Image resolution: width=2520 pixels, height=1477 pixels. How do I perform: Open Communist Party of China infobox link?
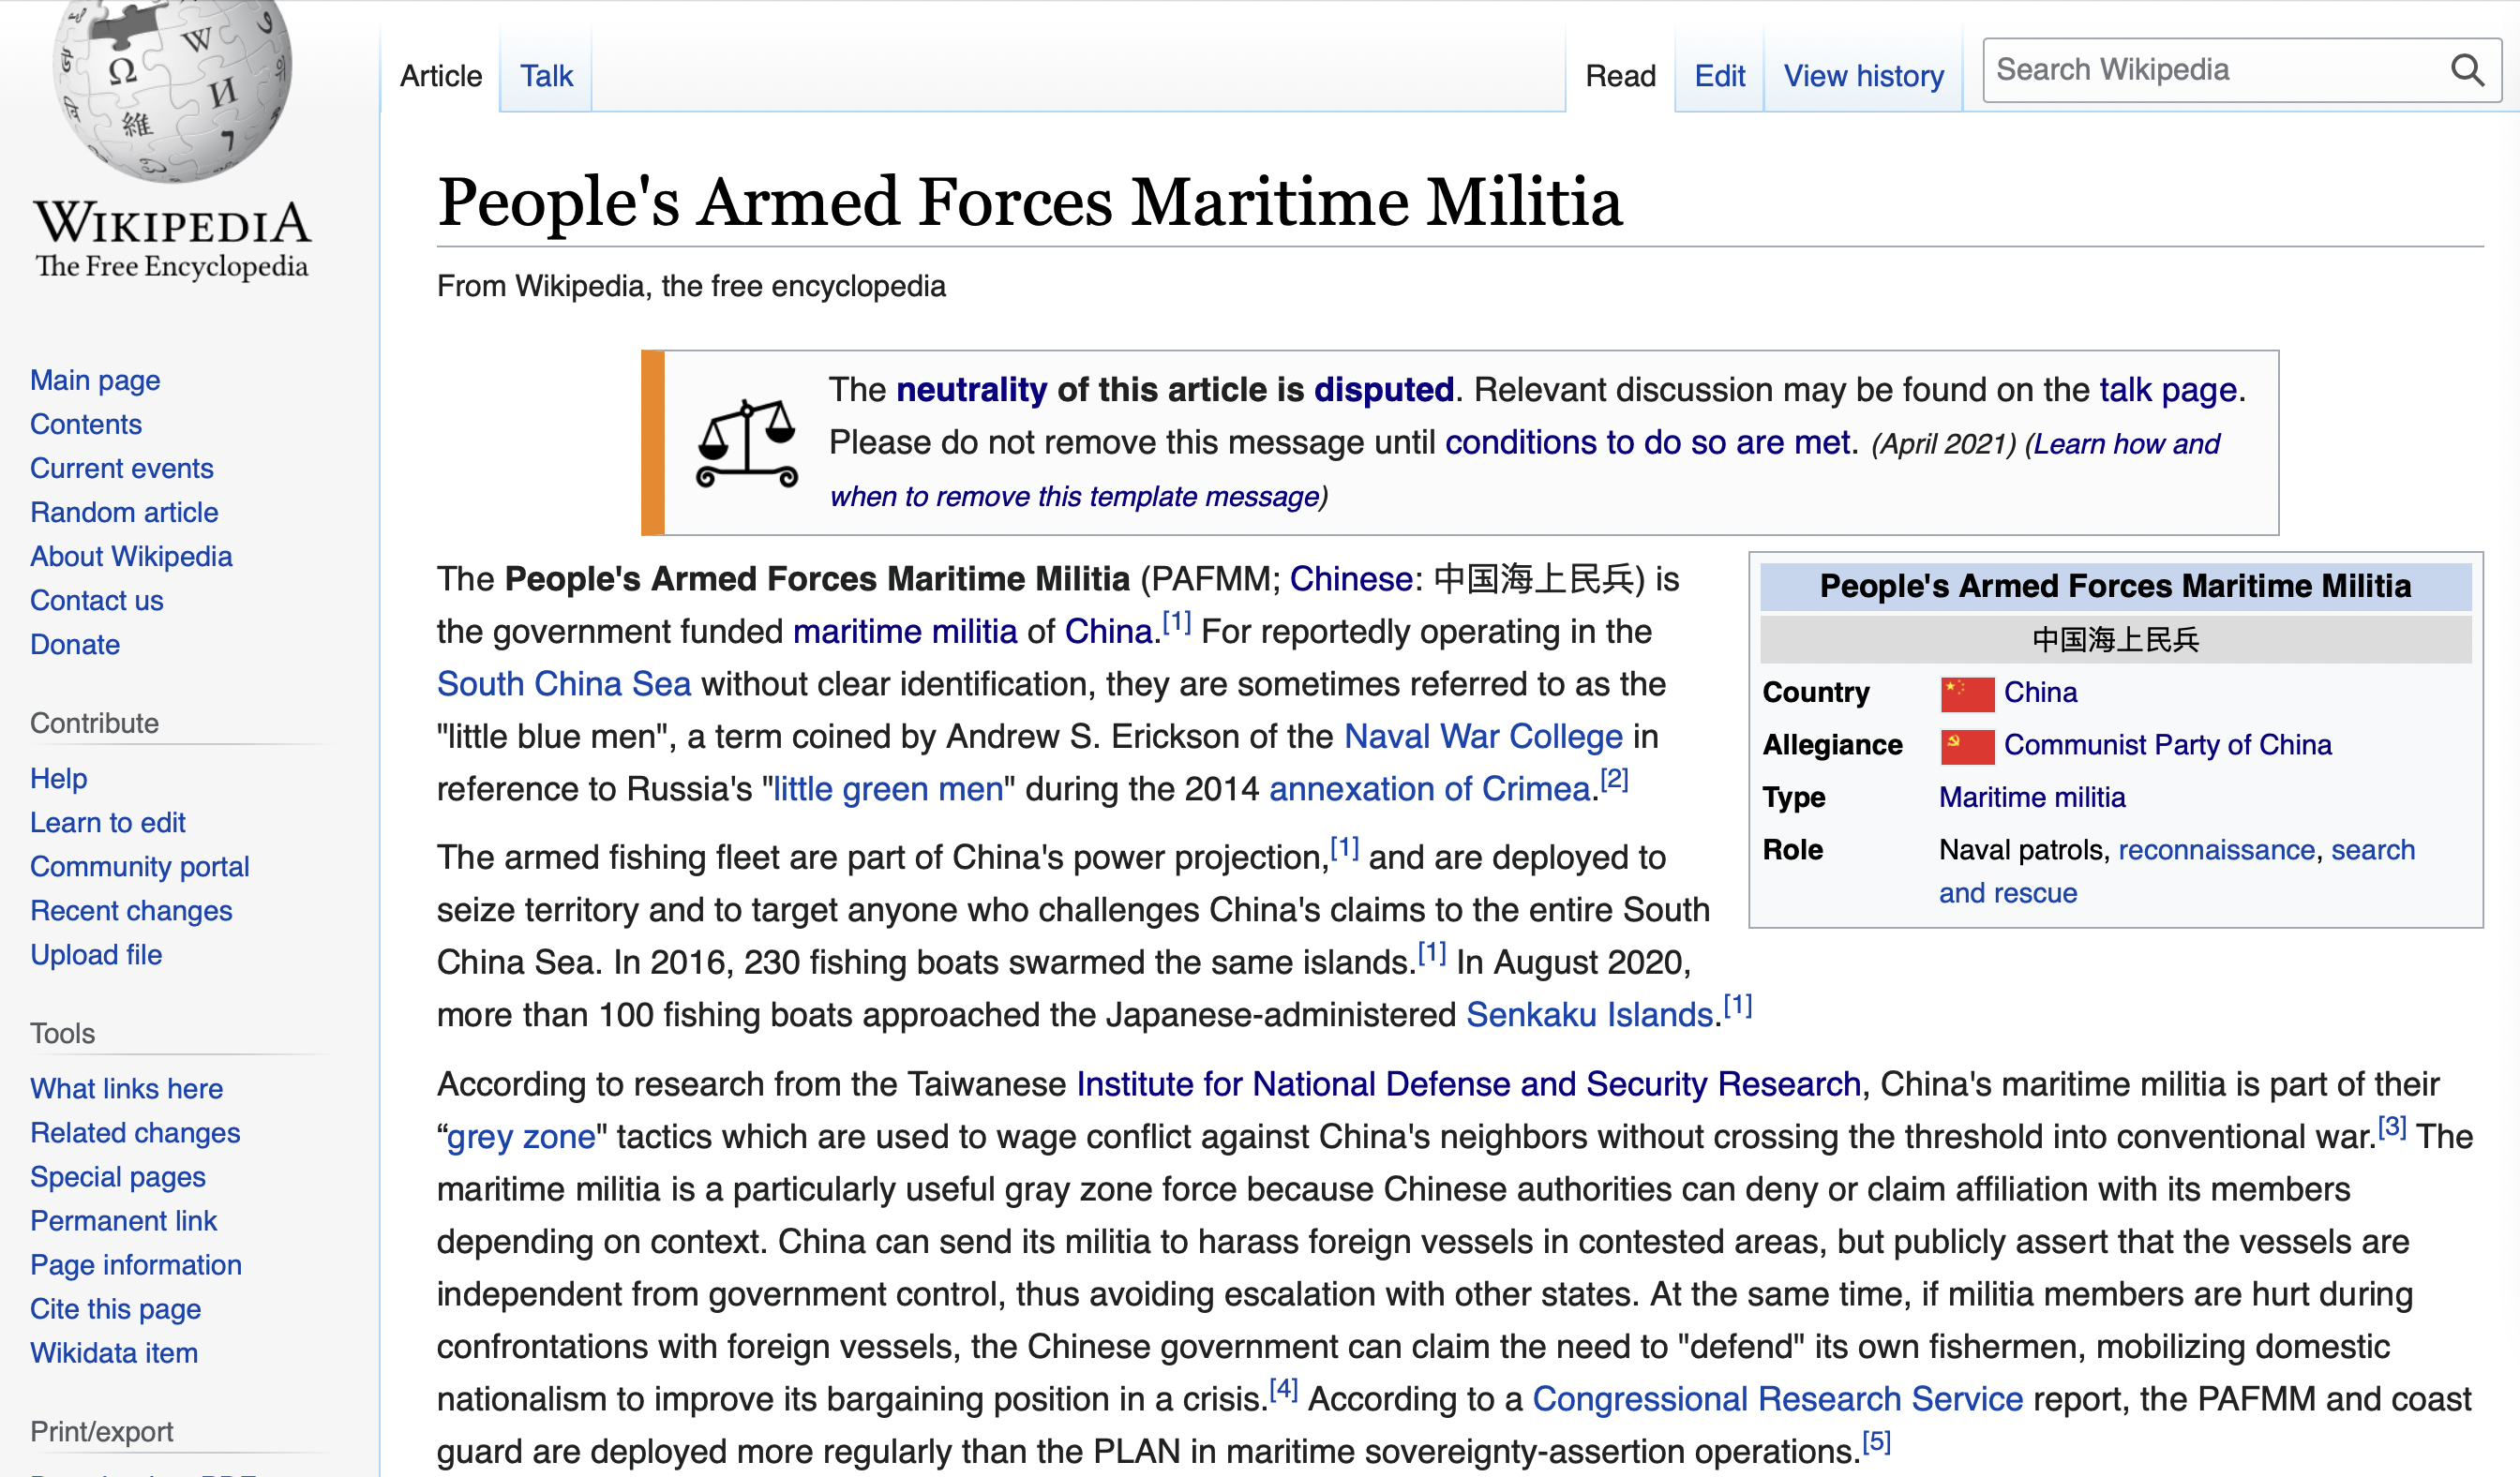pos(2168,744)
